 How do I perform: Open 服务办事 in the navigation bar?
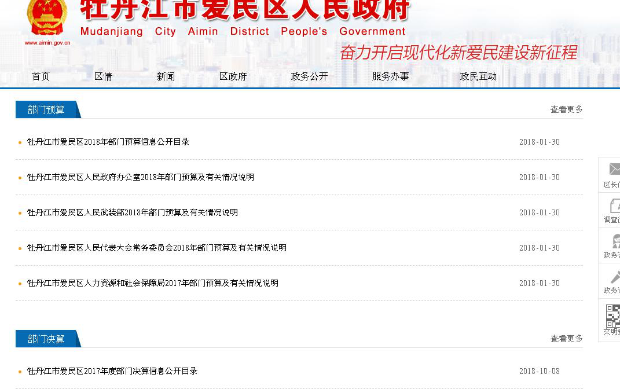[390, 76]
